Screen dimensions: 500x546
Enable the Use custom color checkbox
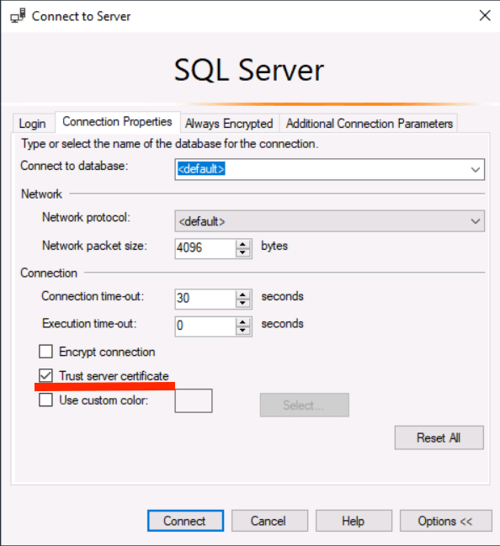coord(45,400)
